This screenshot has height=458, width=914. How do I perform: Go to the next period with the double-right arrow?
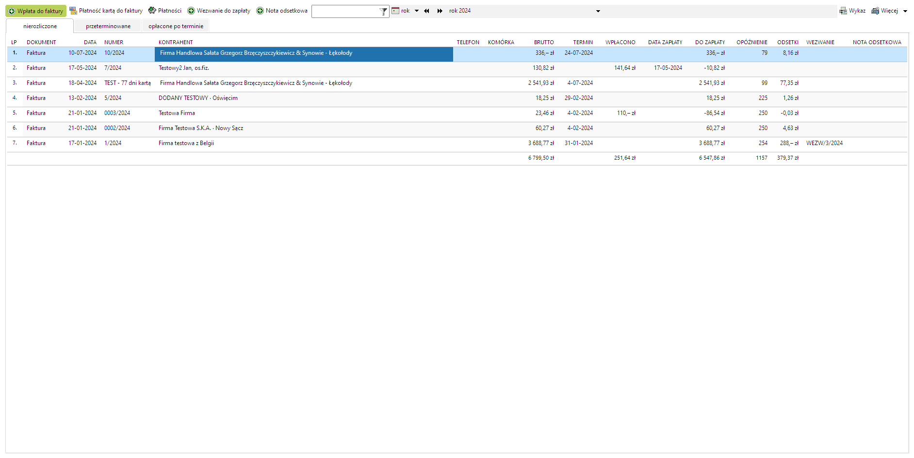click(440, 11)
